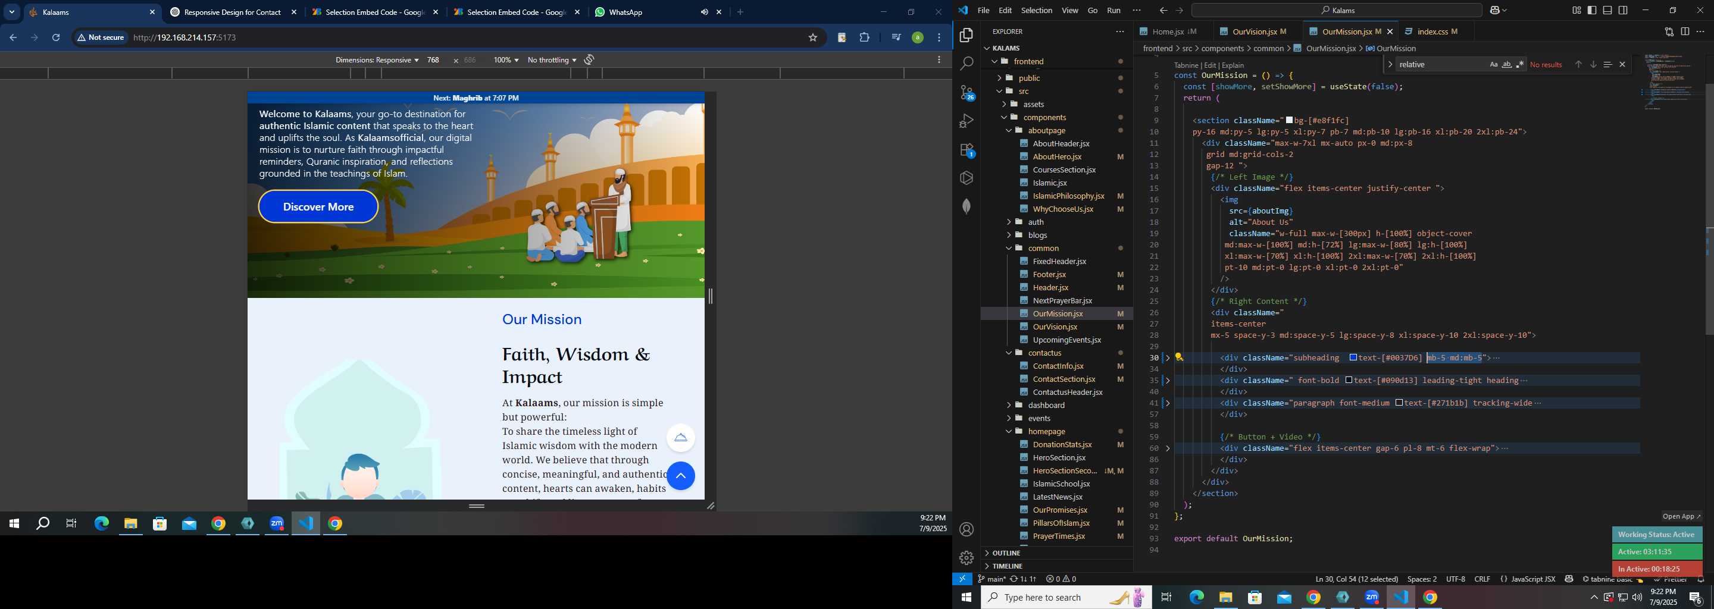Viewport: 1714px width, 609px height.
Task: Click the Open App button
Action: coord(1681,516)
